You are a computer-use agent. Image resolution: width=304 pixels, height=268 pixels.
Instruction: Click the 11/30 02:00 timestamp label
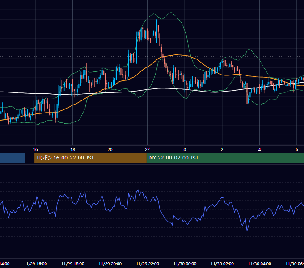222,264
